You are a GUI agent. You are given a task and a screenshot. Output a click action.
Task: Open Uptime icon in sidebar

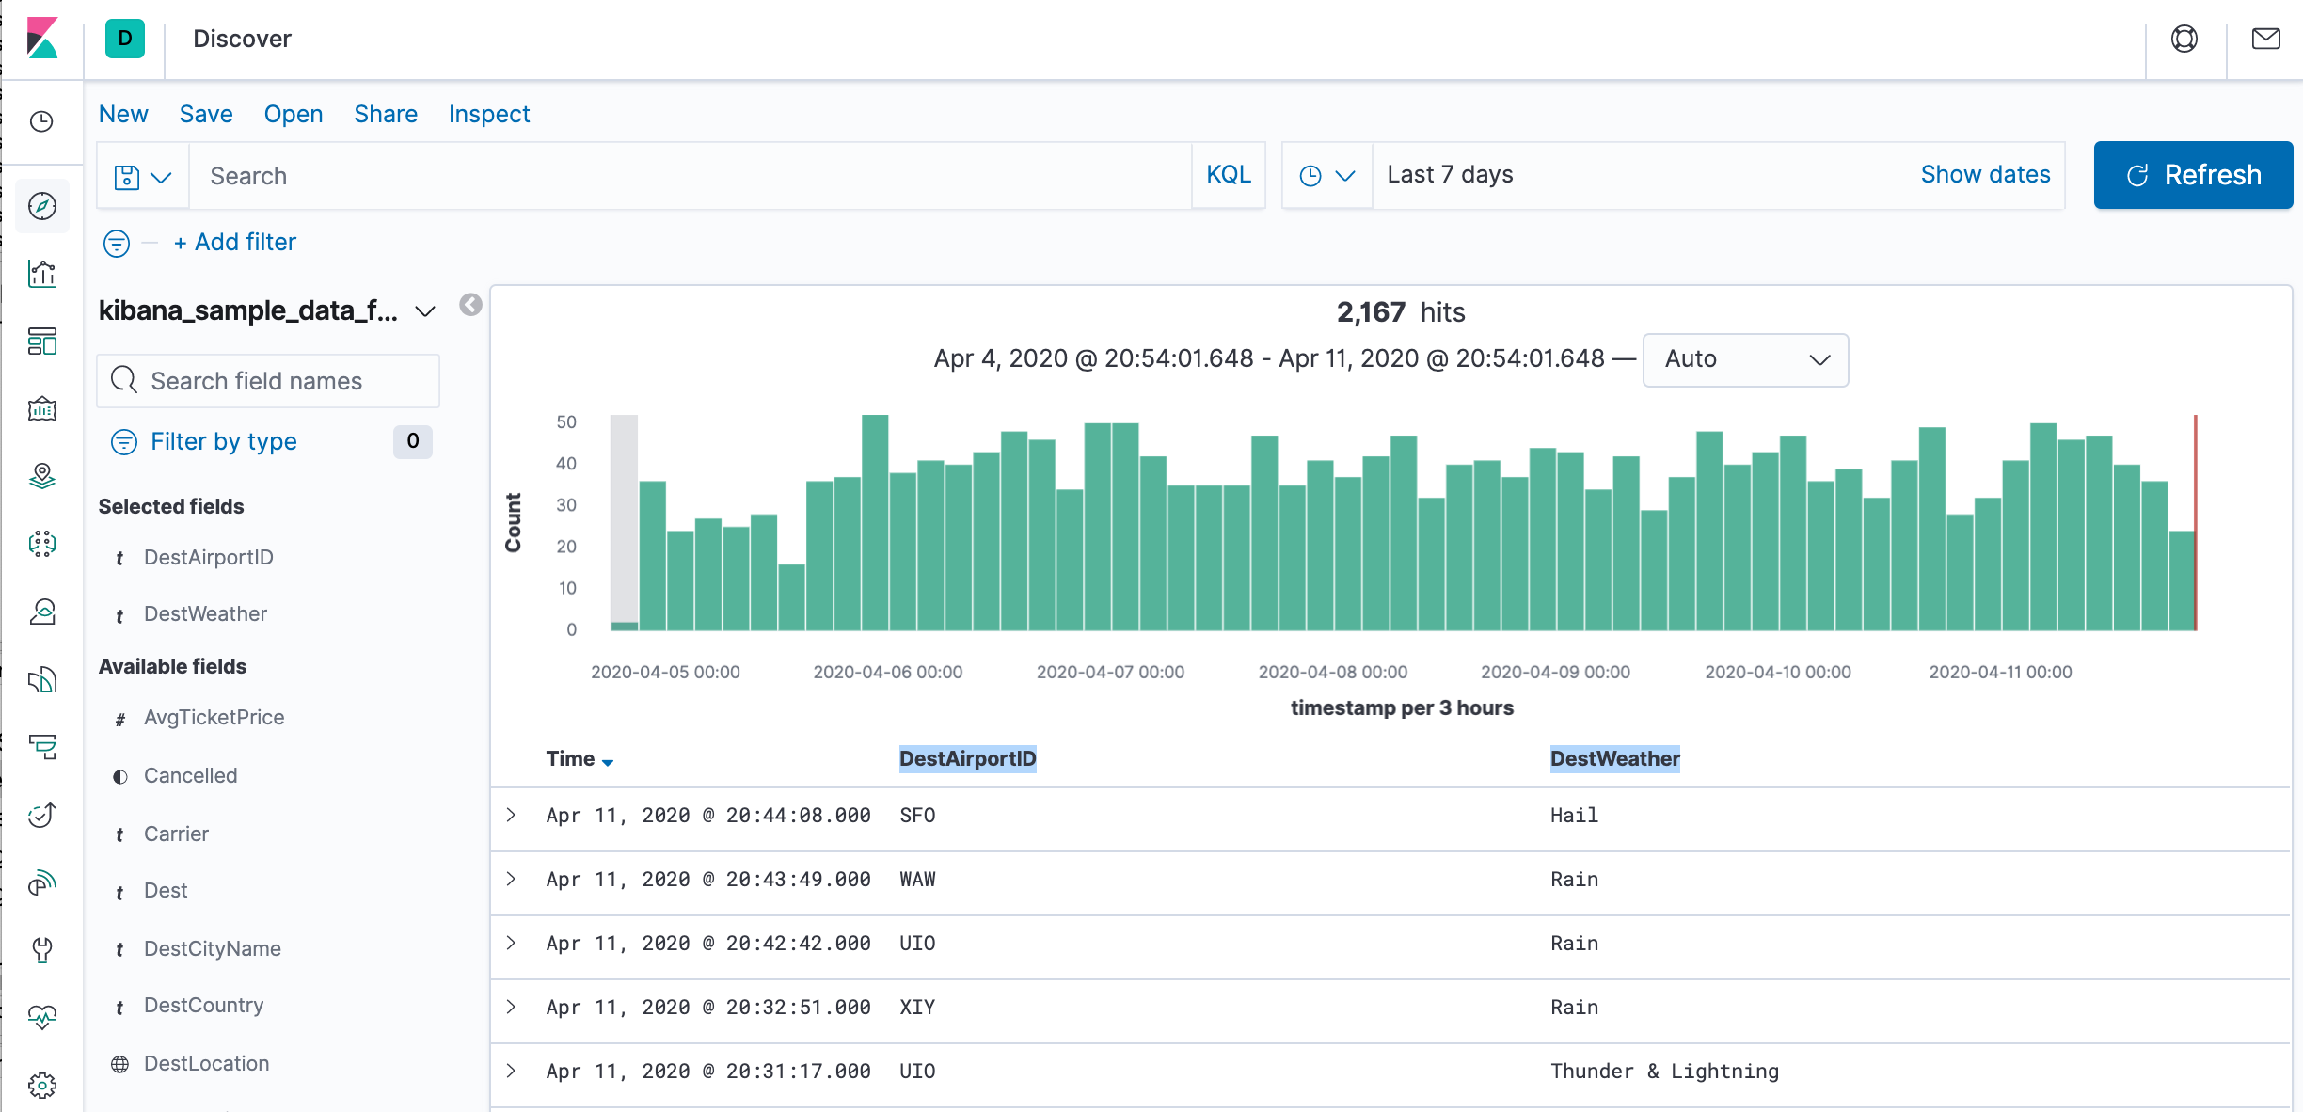click(x=42, y=815)
